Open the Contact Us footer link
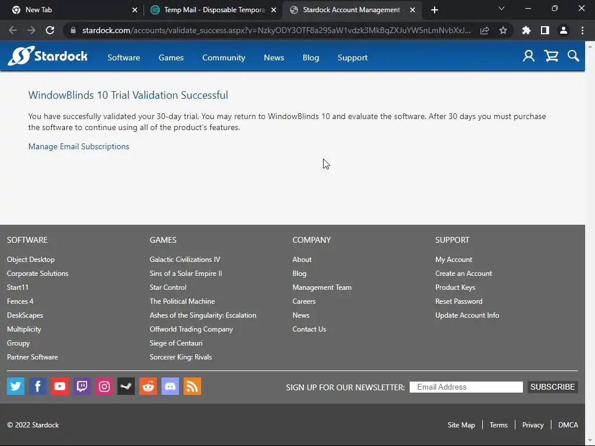The height and width of the screenshot is (446, 595). click(x=309, y=329)
